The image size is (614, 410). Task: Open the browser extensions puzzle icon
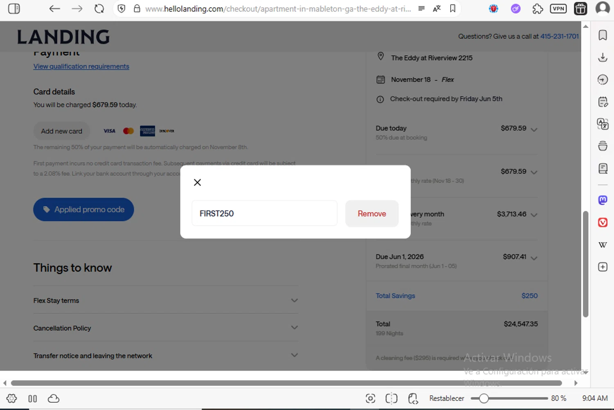click(x=537, y=9)
